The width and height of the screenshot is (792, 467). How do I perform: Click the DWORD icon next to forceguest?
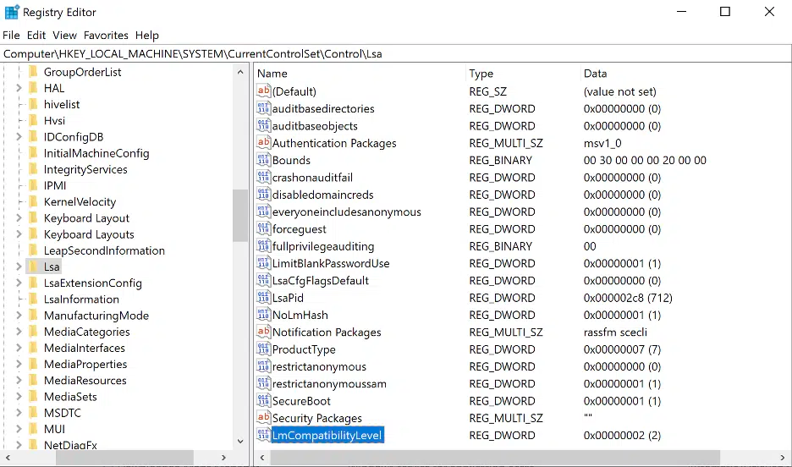click(263, 228)
